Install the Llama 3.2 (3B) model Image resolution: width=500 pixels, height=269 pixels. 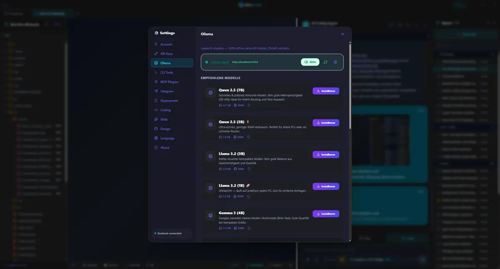(x=326, y=154)
